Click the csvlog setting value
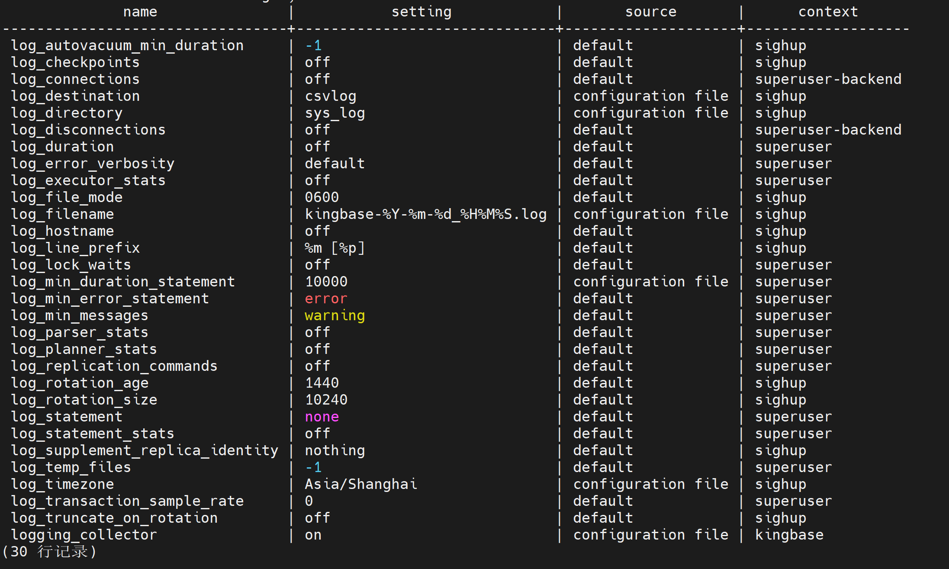 click(330, 96)
